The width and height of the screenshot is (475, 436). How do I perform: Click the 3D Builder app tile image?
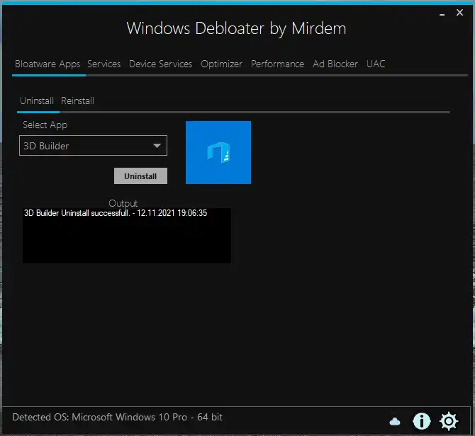click(x=218, y=152)
